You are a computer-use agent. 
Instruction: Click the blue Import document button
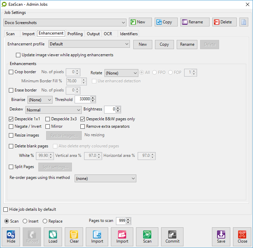[97, 236]
